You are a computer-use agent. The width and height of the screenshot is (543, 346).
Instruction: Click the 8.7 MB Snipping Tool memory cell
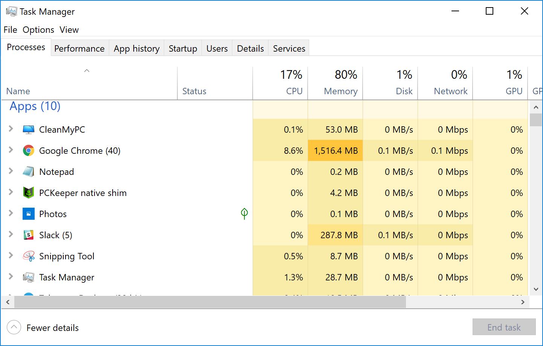[x=336, y=256]
